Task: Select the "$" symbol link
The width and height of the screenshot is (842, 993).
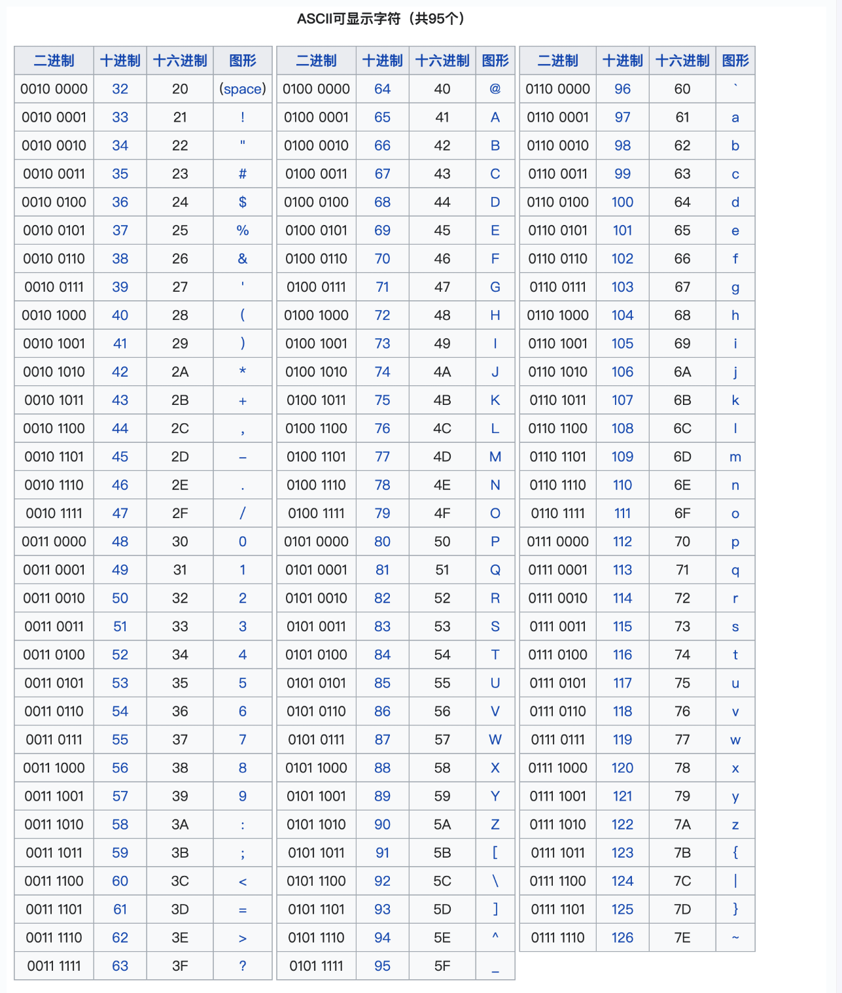Action: pos(243,202)
